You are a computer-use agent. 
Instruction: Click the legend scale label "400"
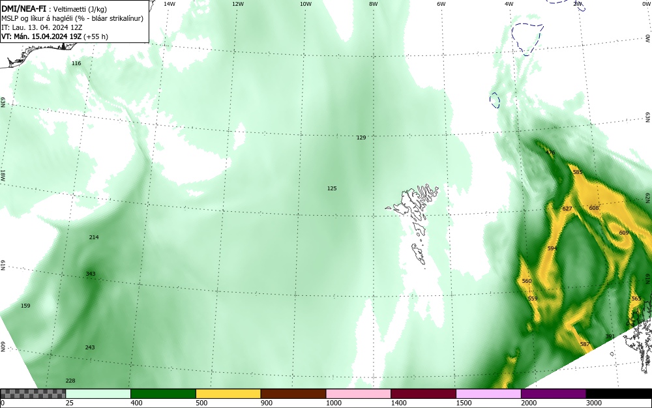click(136, 403)
